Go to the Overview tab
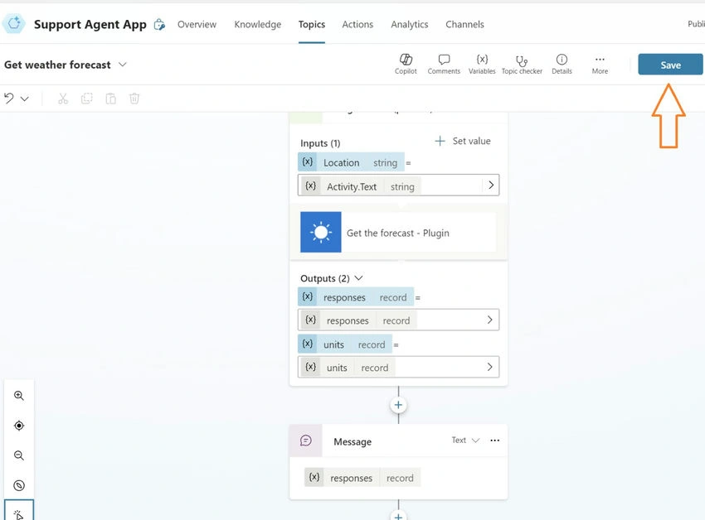The height and width of the screenshot is (520, 705). click(197, 24)
